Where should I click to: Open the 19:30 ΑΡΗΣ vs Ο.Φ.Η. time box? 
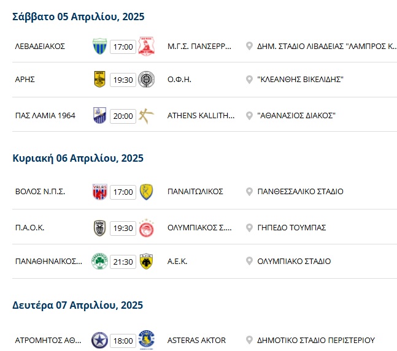(123, 80)
